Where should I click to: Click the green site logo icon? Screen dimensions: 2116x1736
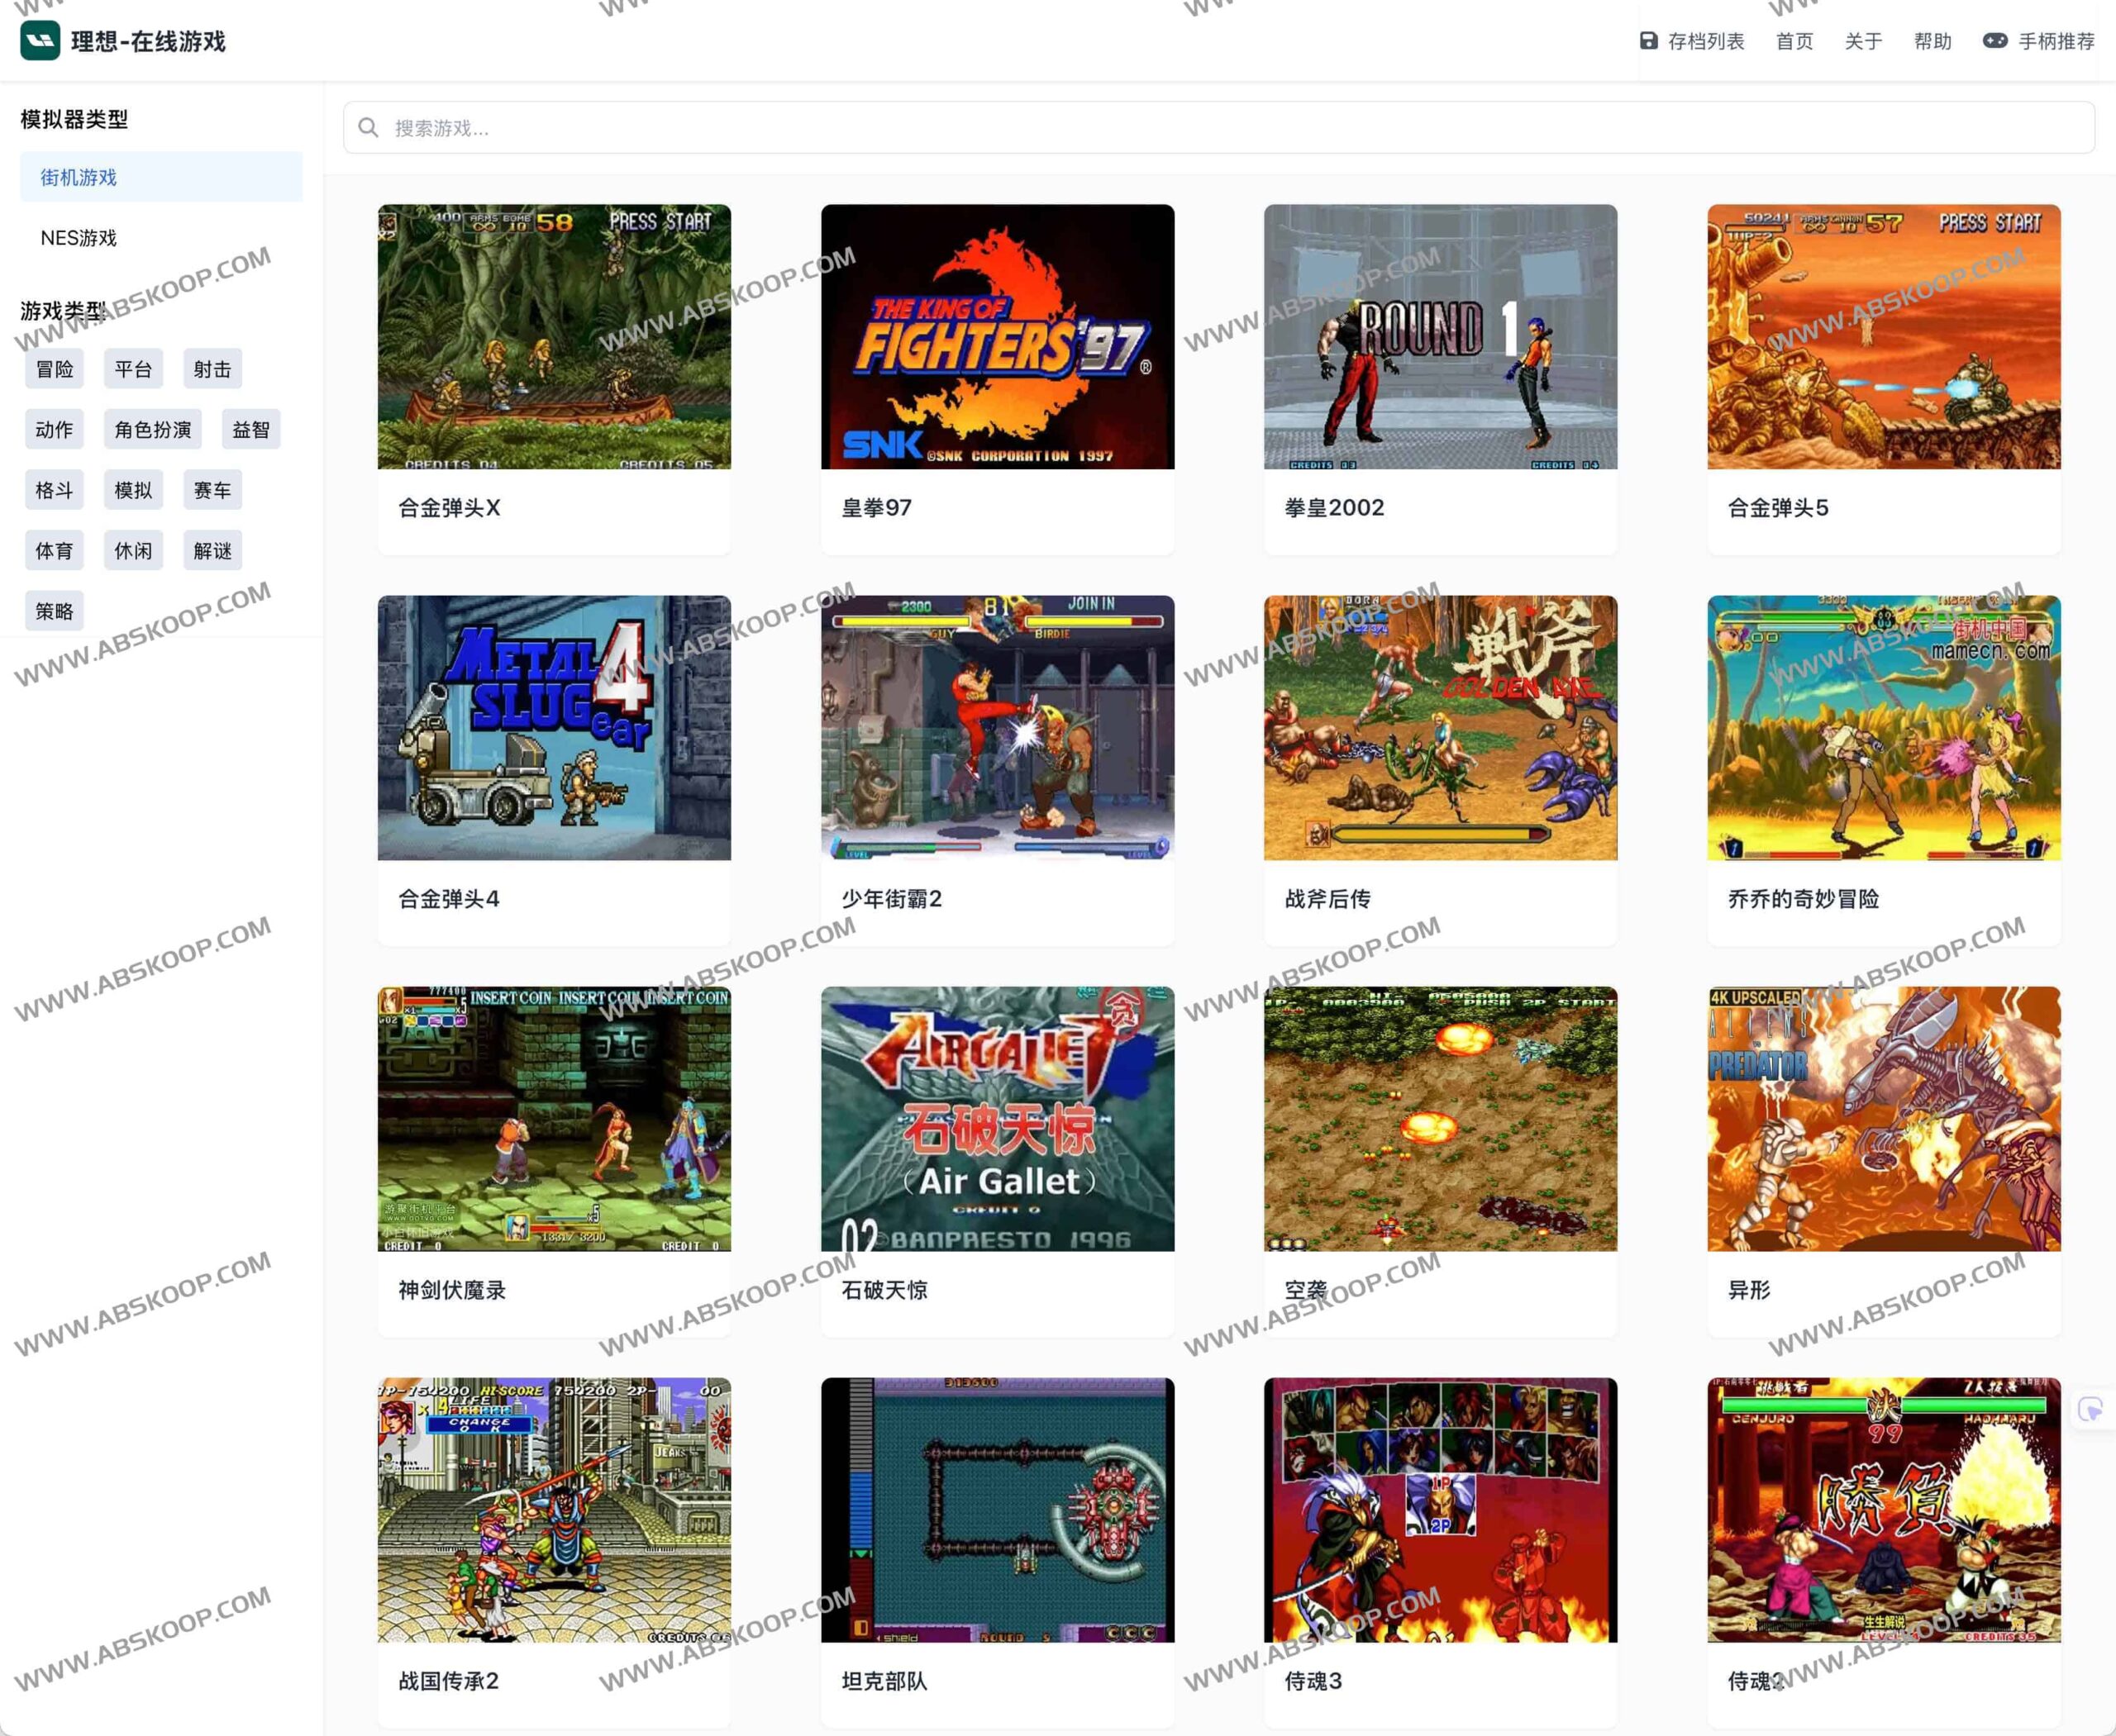[x=40, y=40]
